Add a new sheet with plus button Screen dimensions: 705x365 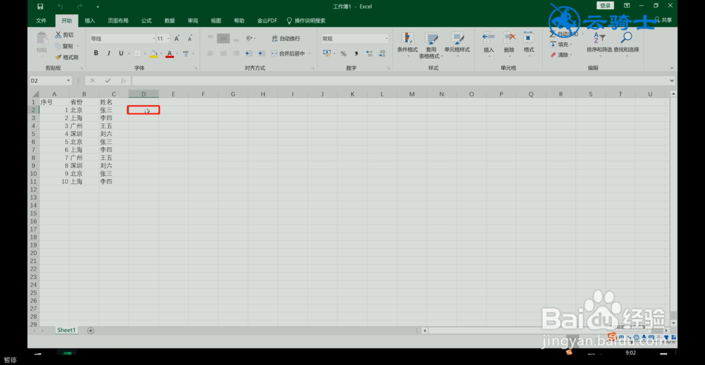coord(90,330)
